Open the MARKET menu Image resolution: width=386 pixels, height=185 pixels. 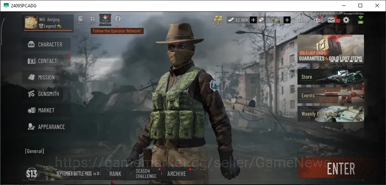tap(47, 110)
